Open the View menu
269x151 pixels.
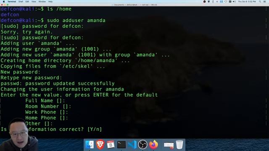pyautogui.click(x=34, y=2)
